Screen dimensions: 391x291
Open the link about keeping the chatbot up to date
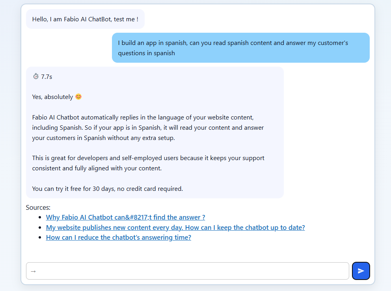pyautogui.click(x=175, y=228)
